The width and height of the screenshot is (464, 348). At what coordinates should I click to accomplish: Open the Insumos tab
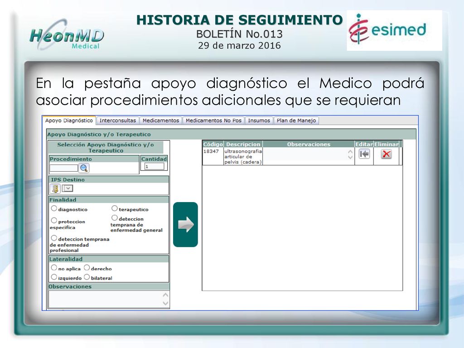coord(259,121)
